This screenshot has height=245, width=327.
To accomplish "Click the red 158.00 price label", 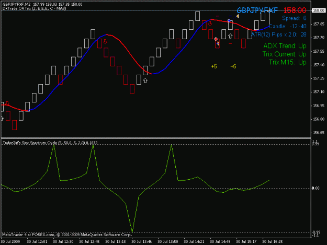I will [x=295, y=10].
